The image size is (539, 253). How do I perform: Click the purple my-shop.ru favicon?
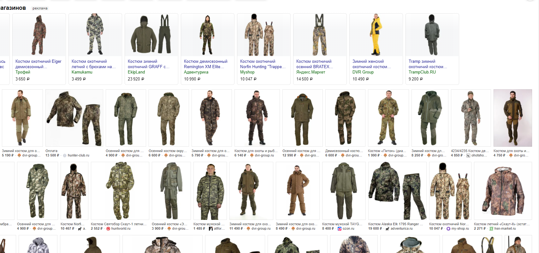(448, 229)
